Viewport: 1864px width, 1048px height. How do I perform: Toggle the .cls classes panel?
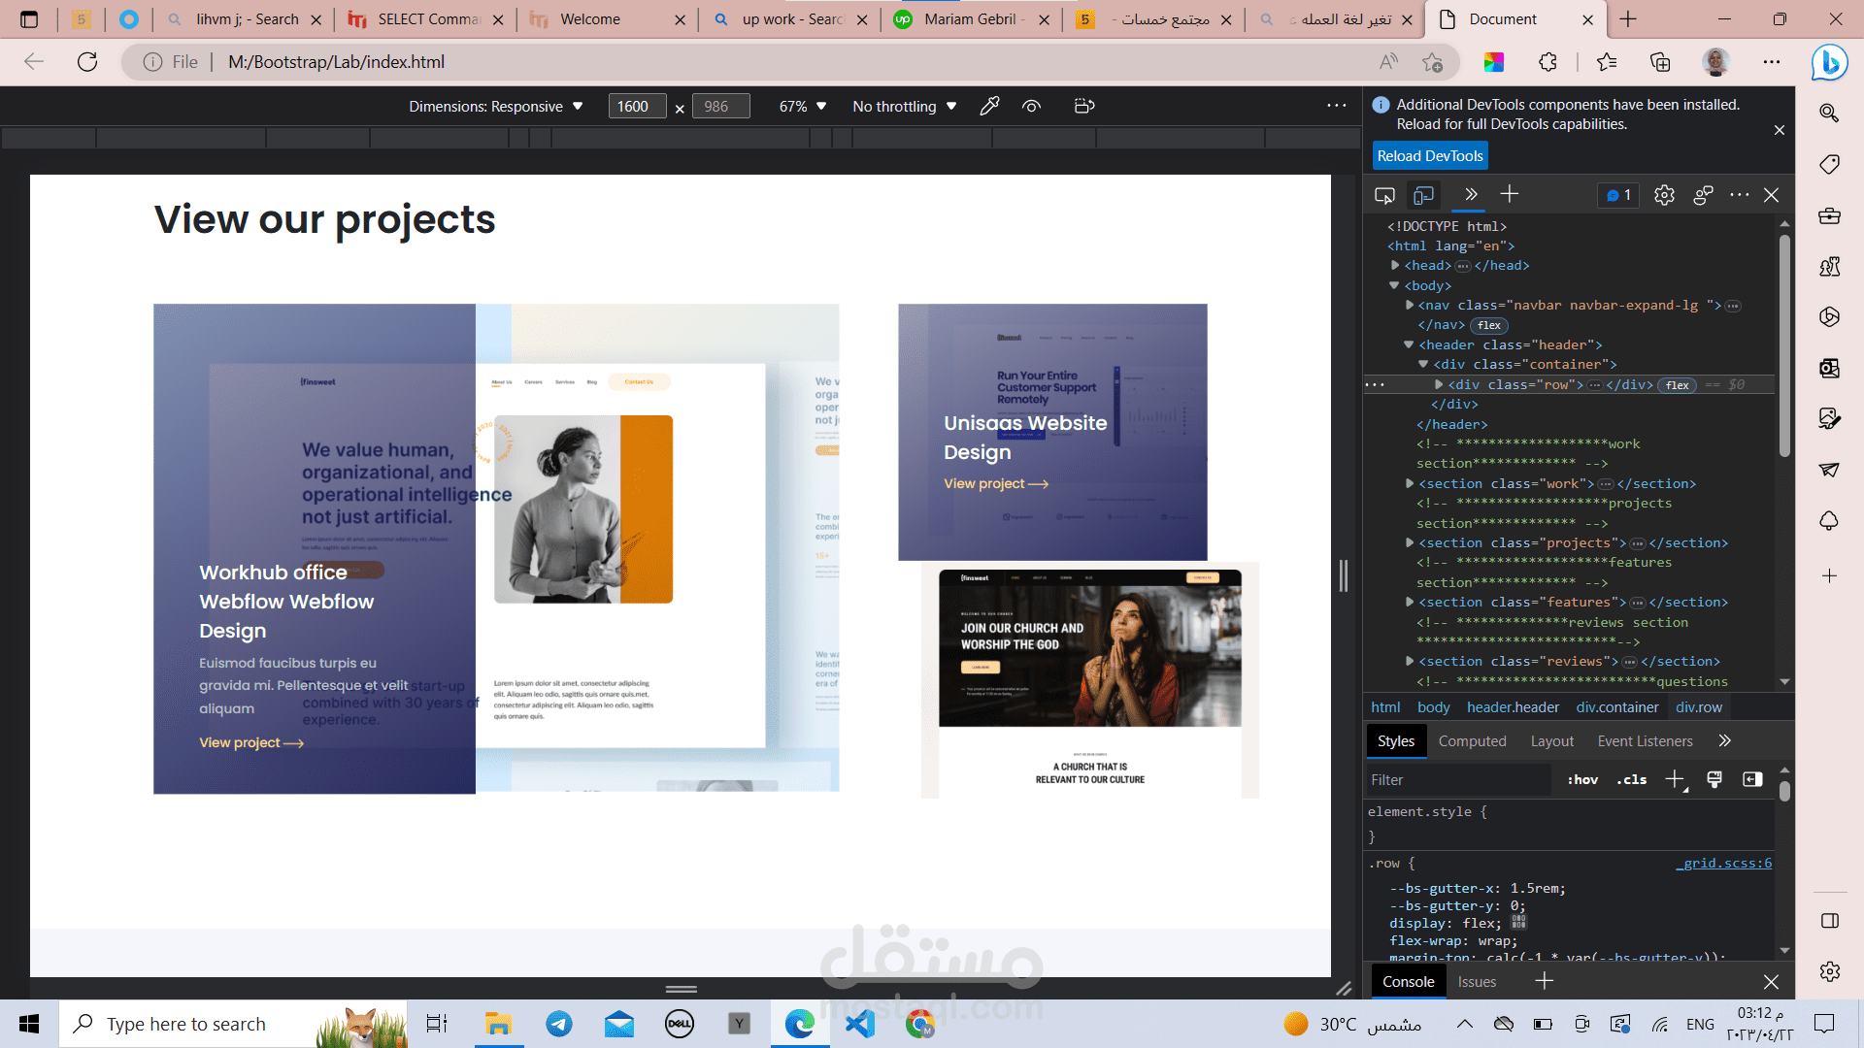pos(1631,779)
